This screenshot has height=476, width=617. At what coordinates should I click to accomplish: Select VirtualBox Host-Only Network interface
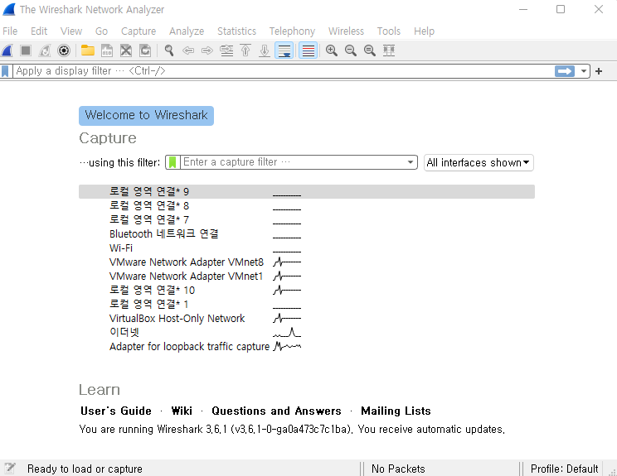(x=307, y=319)
